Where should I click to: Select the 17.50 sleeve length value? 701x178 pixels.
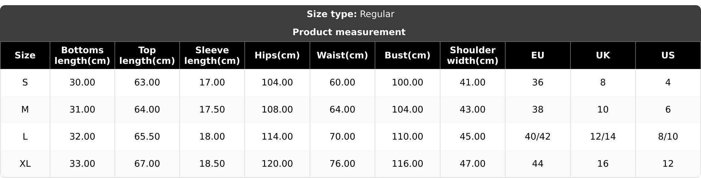point(212,110)
